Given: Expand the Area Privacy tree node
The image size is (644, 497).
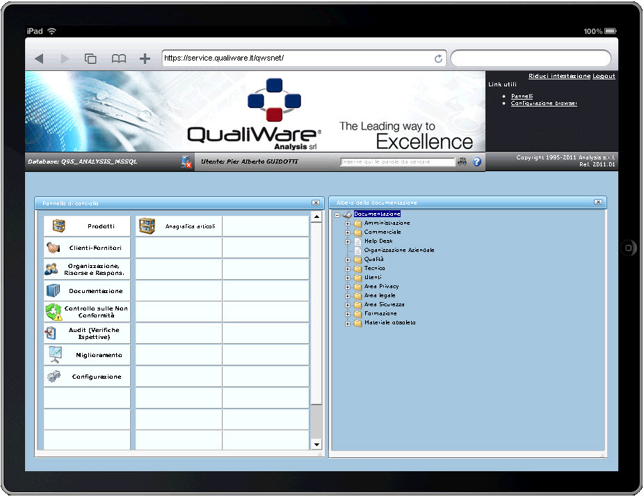Looking at the screenshot, I should click(x=348, y=287).
